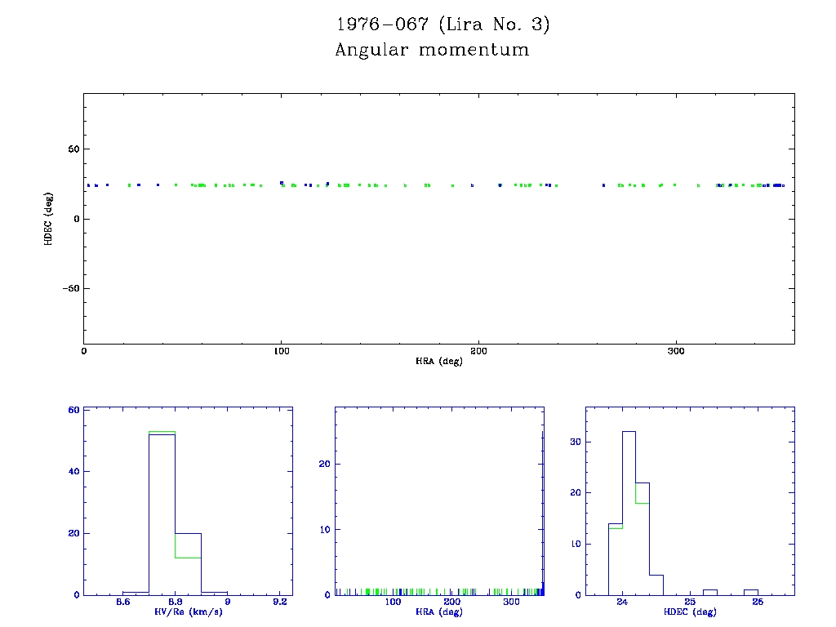Select the 200 tick label on scatter x-axis

coord(478,351)
